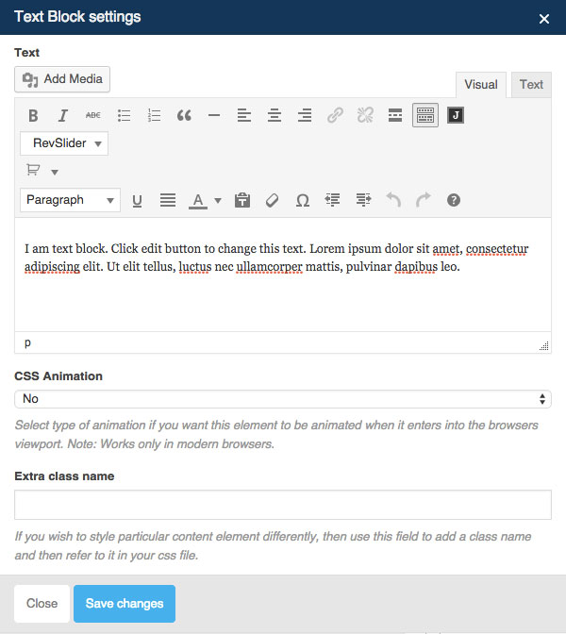The width and height of the screenshot is (566, 634).
Task: Insert a bulleted list
Action: click(124, 116)
